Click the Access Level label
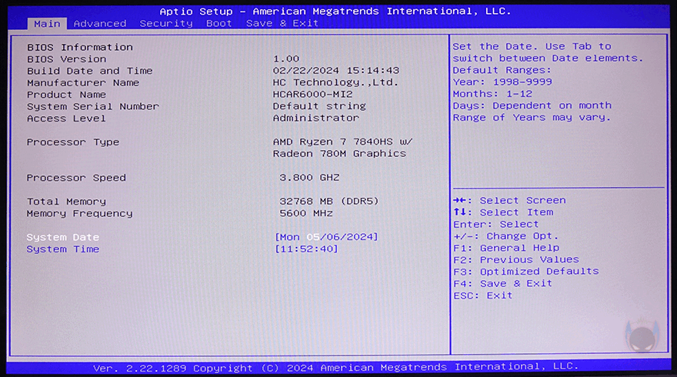The image size is (677, 377). point(66,118)
